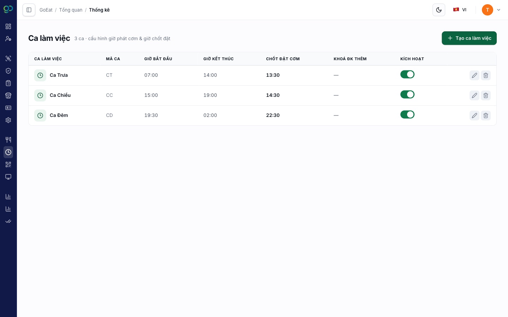Image resolution: width=508 pixels, height=317 pixels.
Task: Open the monitor display page in sidebar
Action: coord(8,177)
